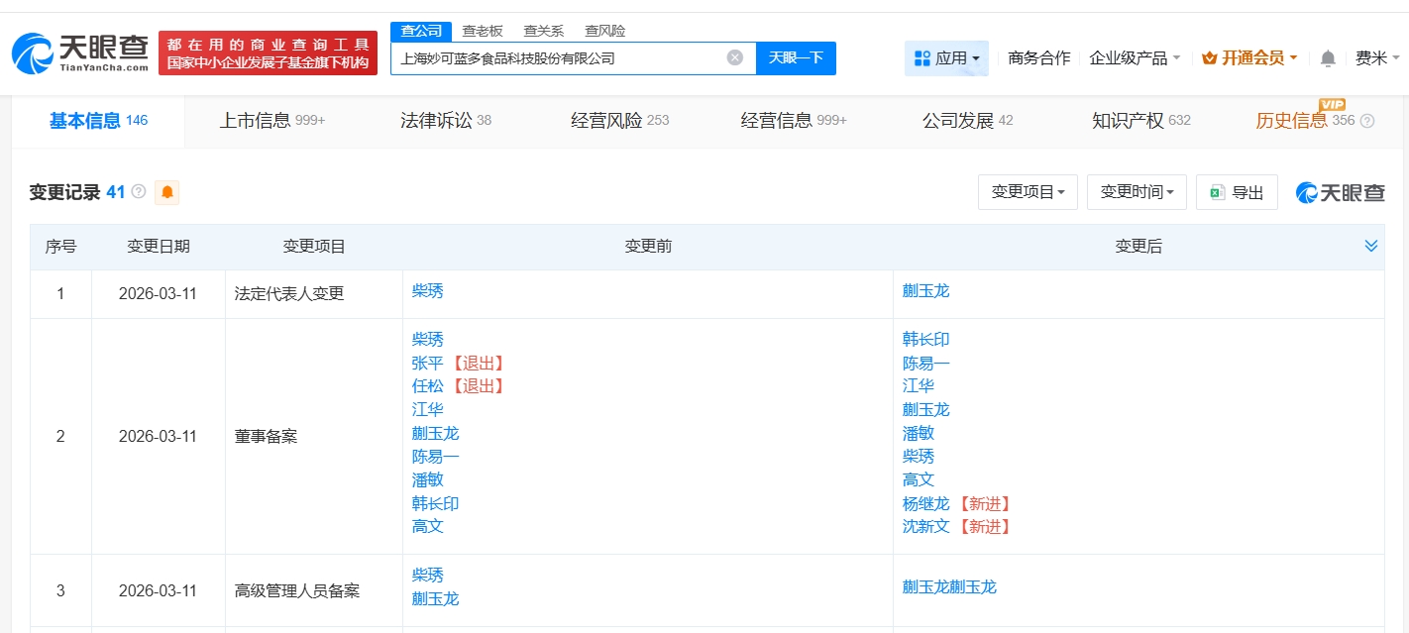The height and width of the screenshot is (633, 1409).
Task: Open the 变更项目 filter dropdown
Action: tap(1028, 192)
